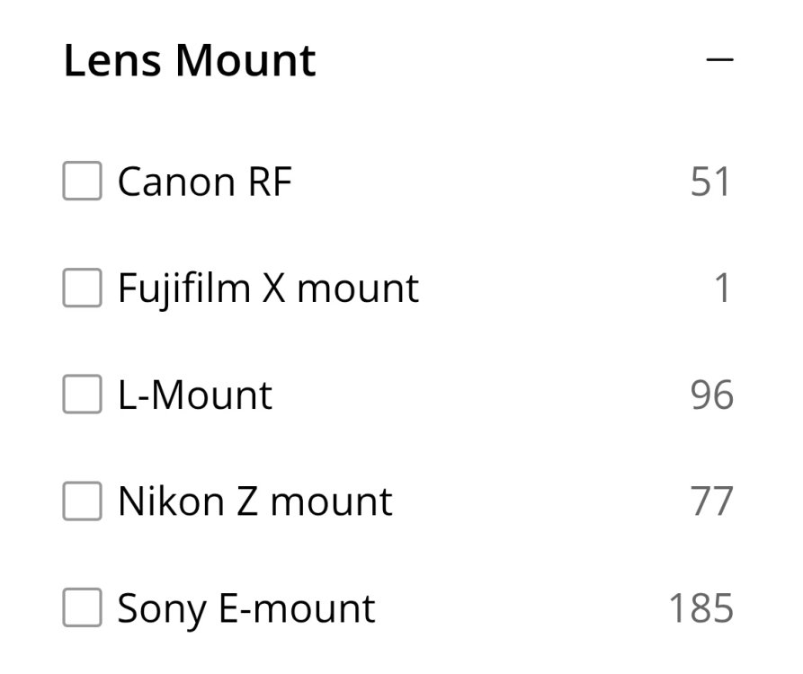Click the count 96 for L-Mount

711,395
